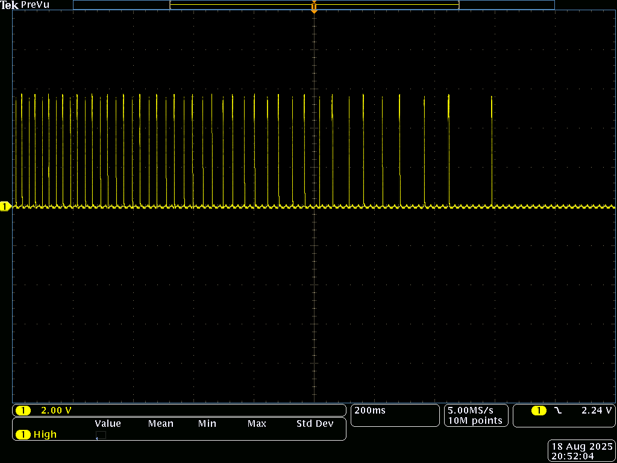Select the PreVu acquisition status label
The image size is (617, 463).
click(35, 5)
